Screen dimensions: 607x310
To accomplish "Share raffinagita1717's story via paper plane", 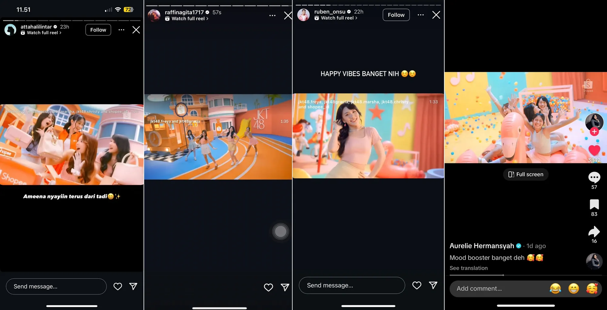I will coord(285,287).
